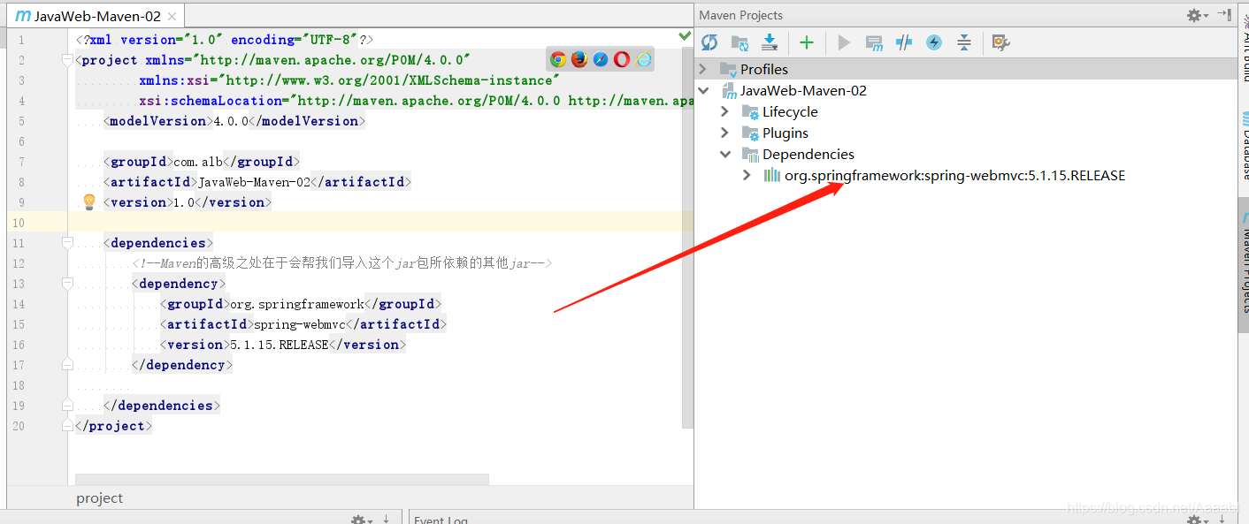Download sources and documentation icon
The image size is (1249, 524).
click(x=770, y=42)
